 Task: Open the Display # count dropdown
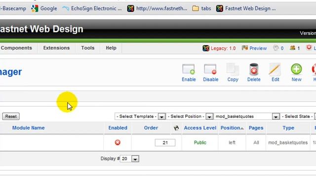tap(129, 159)
